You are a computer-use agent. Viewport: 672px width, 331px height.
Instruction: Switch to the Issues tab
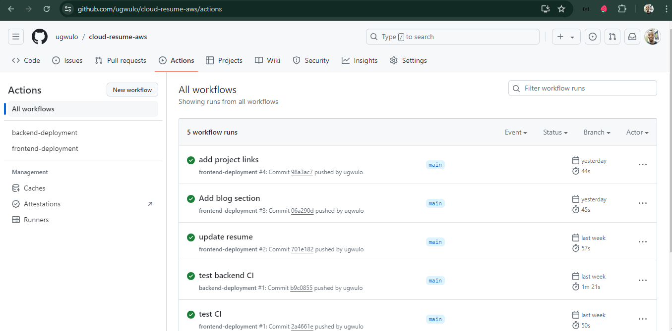coord(67,60)
